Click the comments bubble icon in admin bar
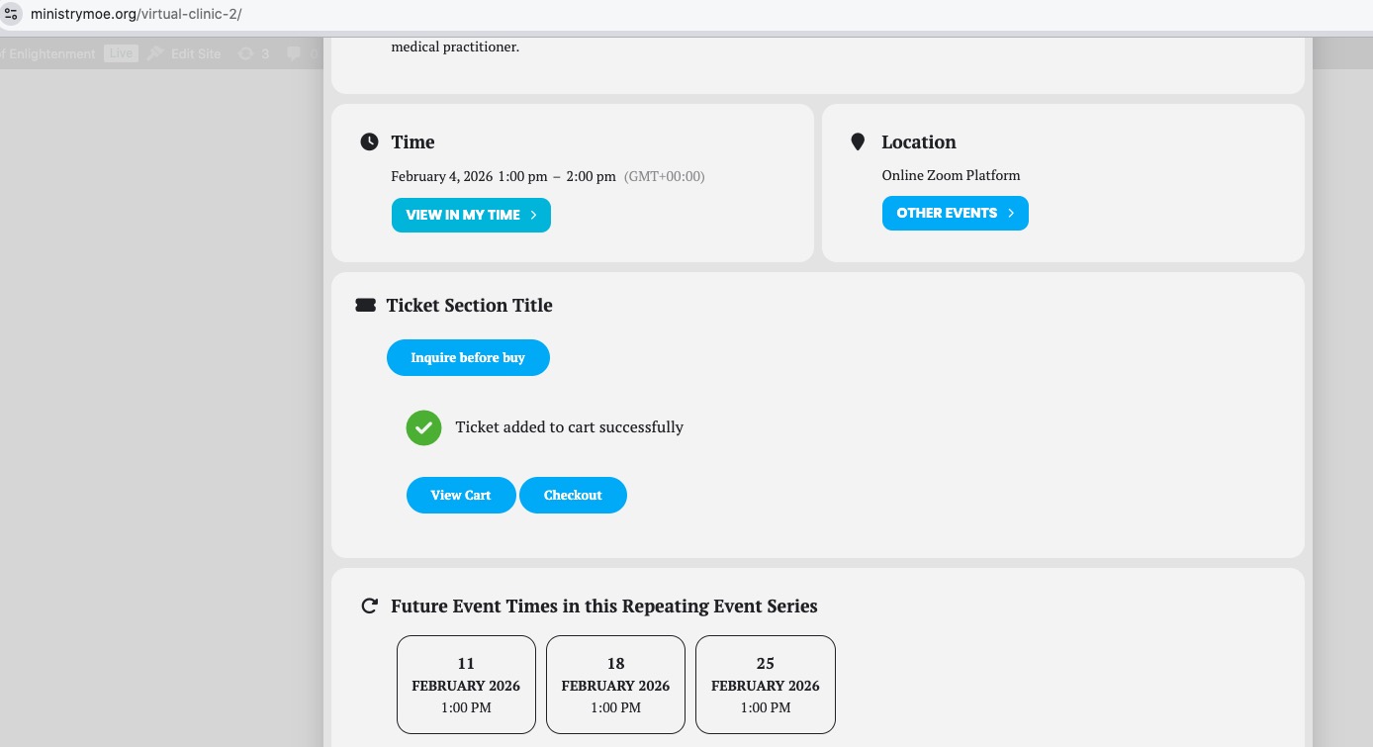 tap(294, 53)
